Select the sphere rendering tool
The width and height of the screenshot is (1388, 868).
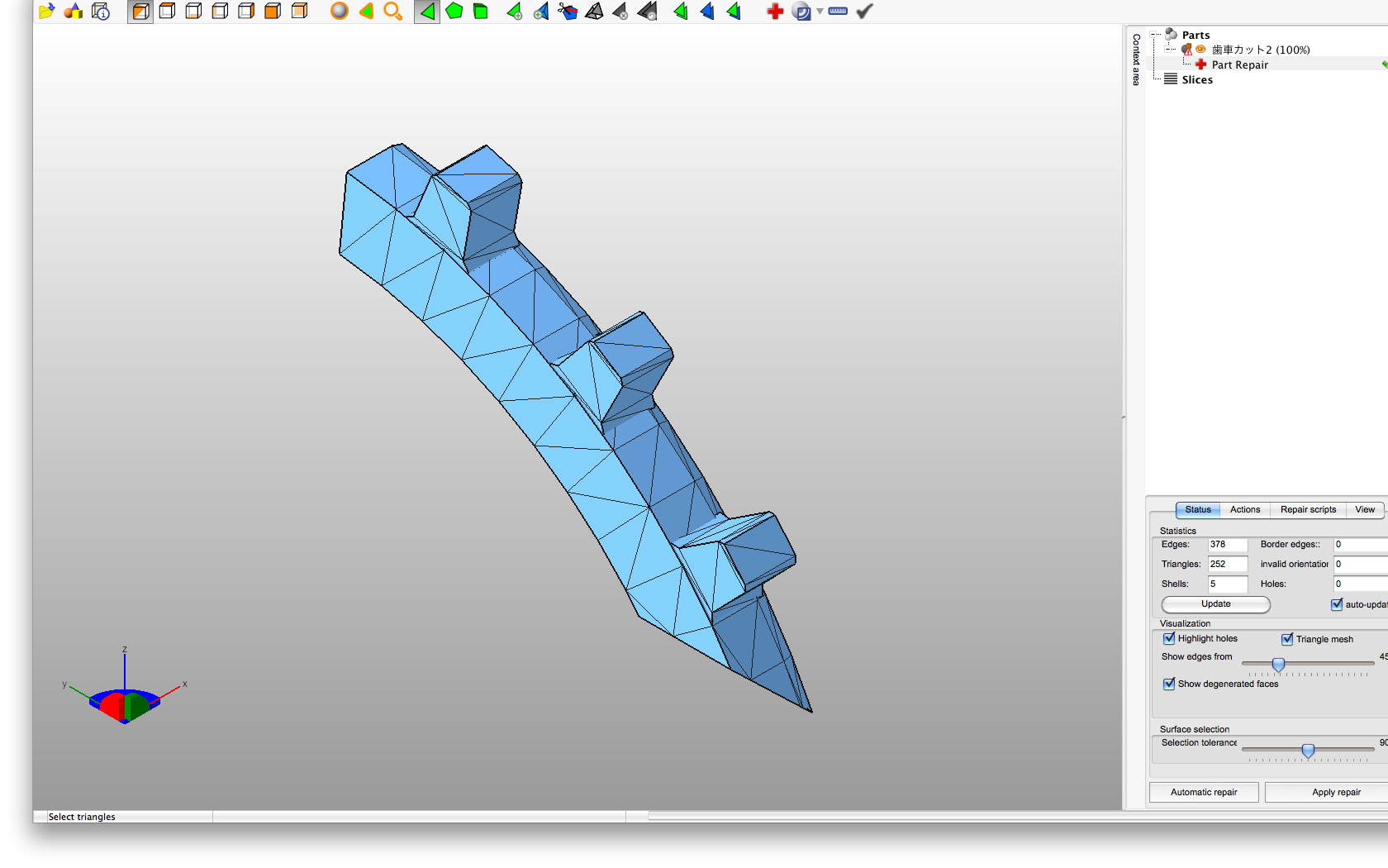click(x=339, y=12)
